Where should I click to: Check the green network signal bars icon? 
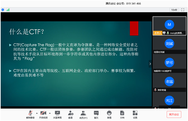coord(8,10)
